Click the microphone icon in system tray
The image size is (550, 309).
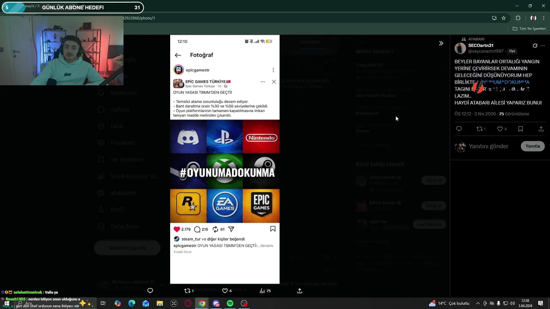tap(499, 303)
